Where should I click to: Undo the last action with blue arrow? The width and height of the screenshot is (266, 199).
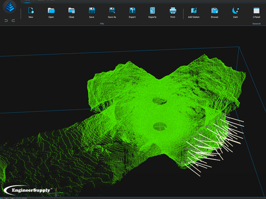pos(6,21)
